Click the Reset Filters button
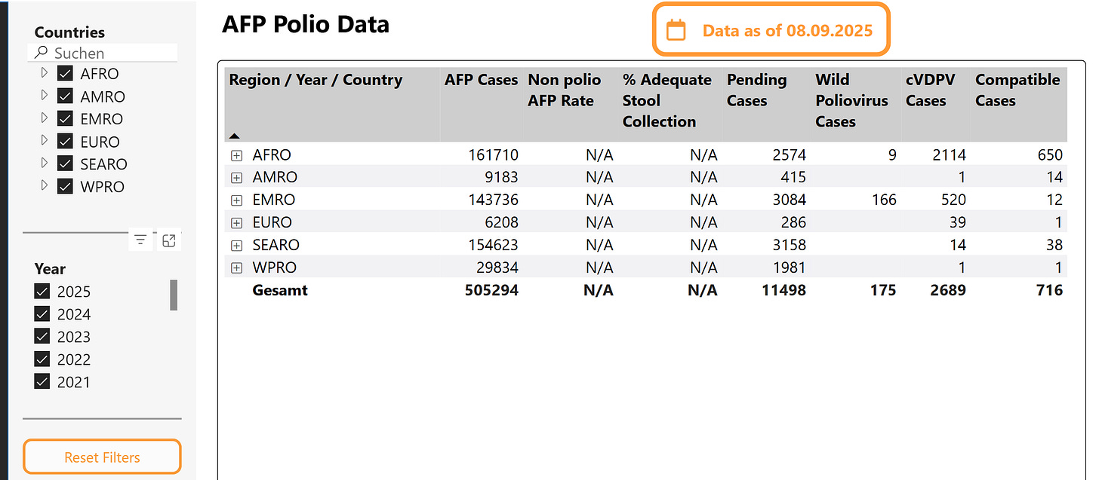1099x480 pixels. 102,457
